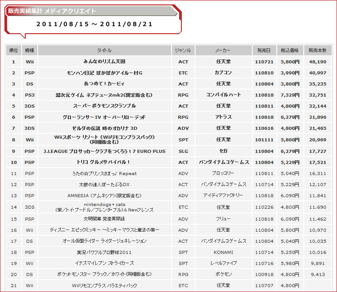Image resolution: width=337 pixels, height=292 pixels.
Task: Click the PS3 platform cell
Action: coord(30,95)
